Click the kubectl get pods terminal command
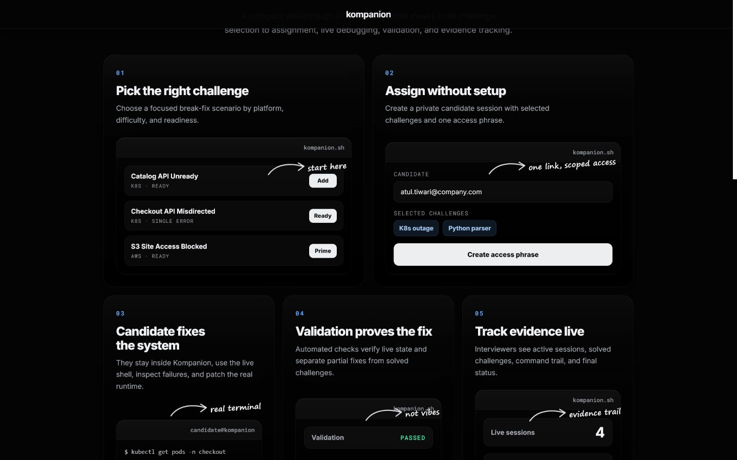 click(x=175, y=452)
